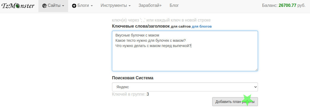310x109 pixels.
Task: Expand the Инструменты menu
Action: coord(116,6)
